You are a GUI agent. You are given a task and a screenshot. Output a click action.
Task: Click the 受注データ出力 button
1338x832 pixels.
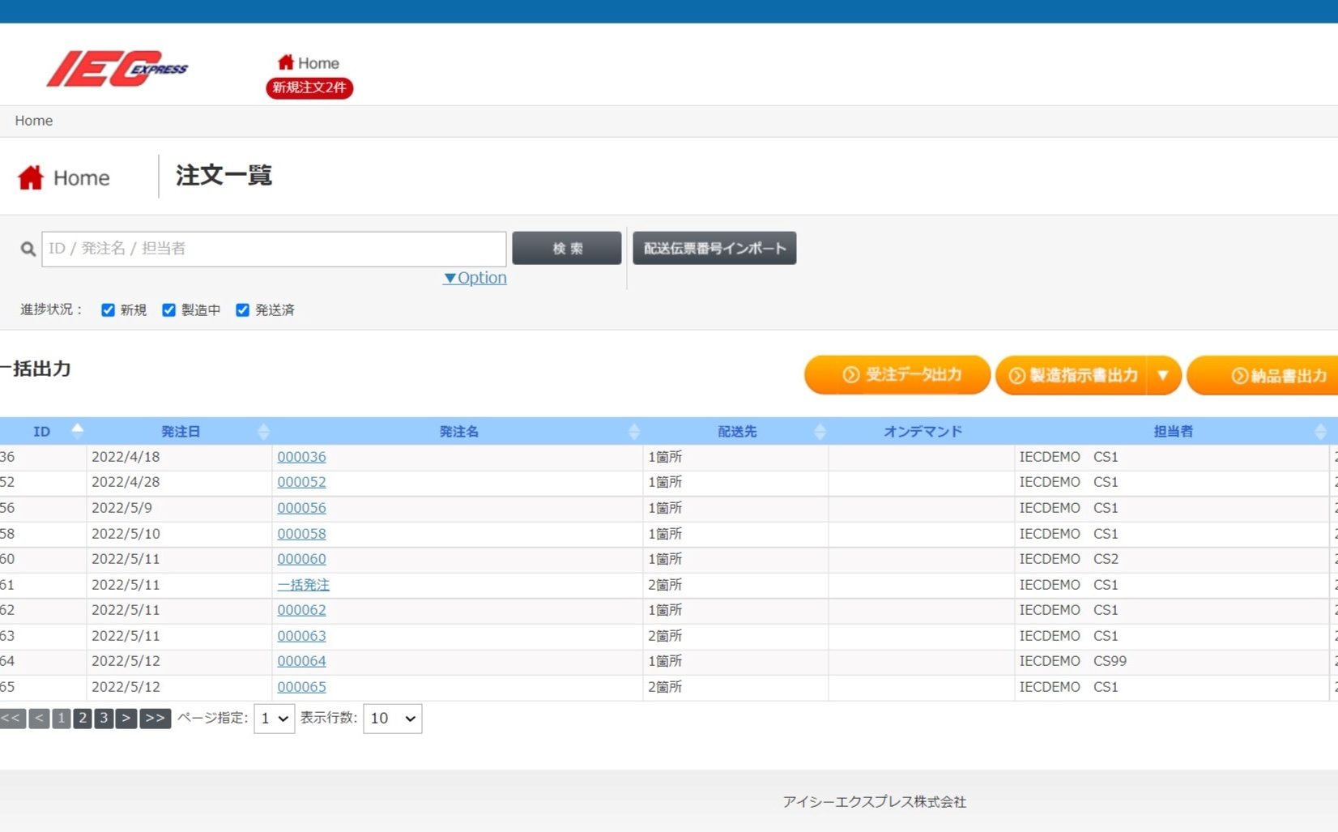point(897,375)
